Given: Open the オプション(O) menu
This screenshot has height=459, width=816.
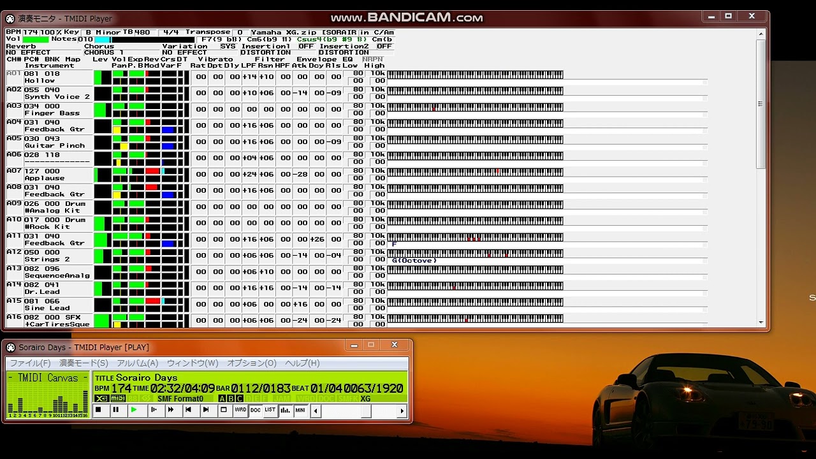Looking at the screenshot, I should (252, 363).
